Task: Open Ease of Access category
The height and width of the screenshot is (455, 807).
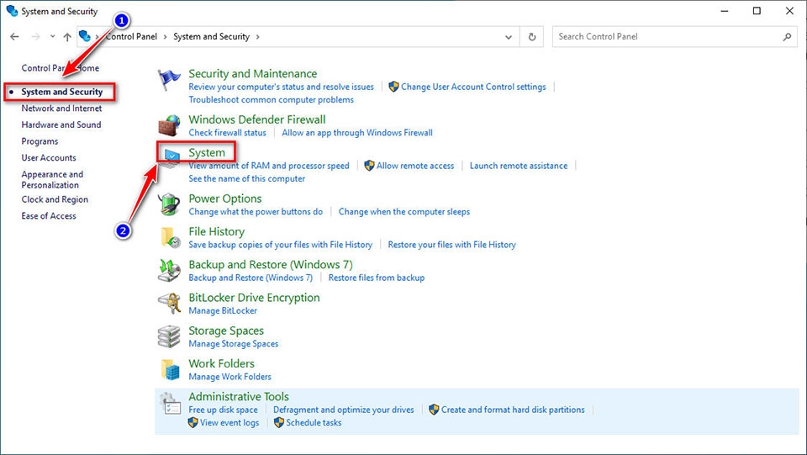Action: (x=49, y=215)
